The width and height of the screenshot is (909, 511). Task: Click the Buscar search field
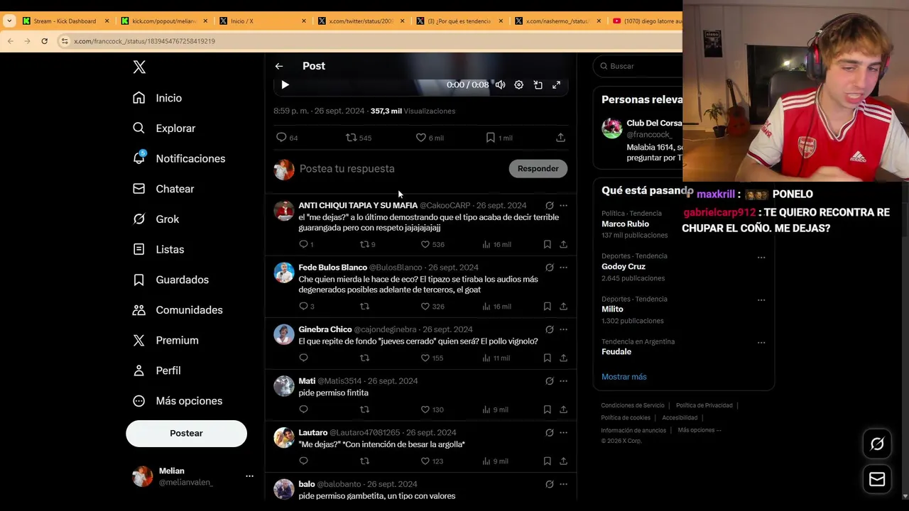coord(639,66)
